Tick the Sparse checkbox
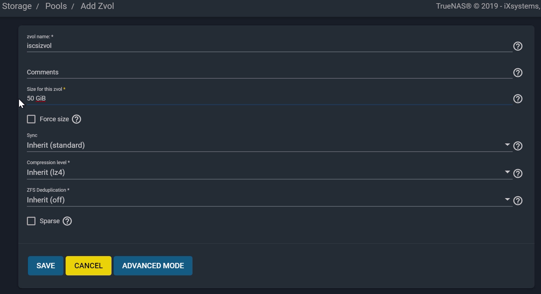Screen dimensions: 541x294 pos(31,221)
